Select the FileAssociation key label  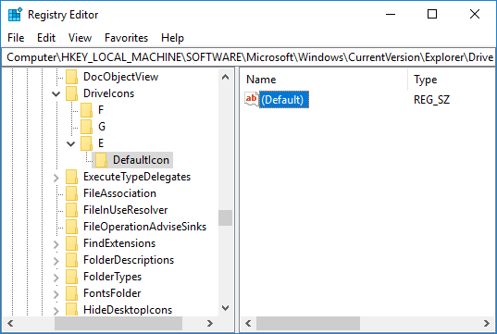pos(119,193)
